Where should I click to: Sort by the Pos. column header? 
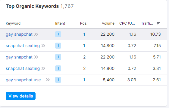[84, 23]
